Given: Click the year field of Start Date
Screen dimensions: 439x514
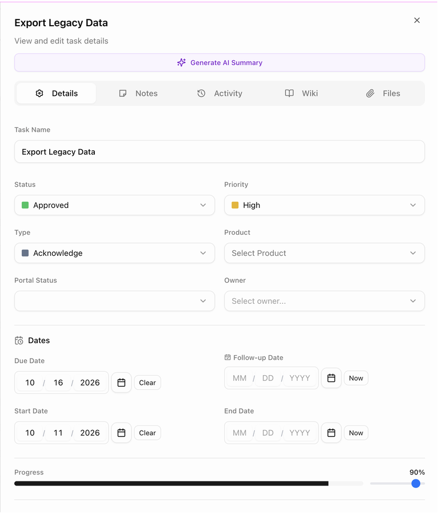Looking at the screenshot, I should 90,433.
